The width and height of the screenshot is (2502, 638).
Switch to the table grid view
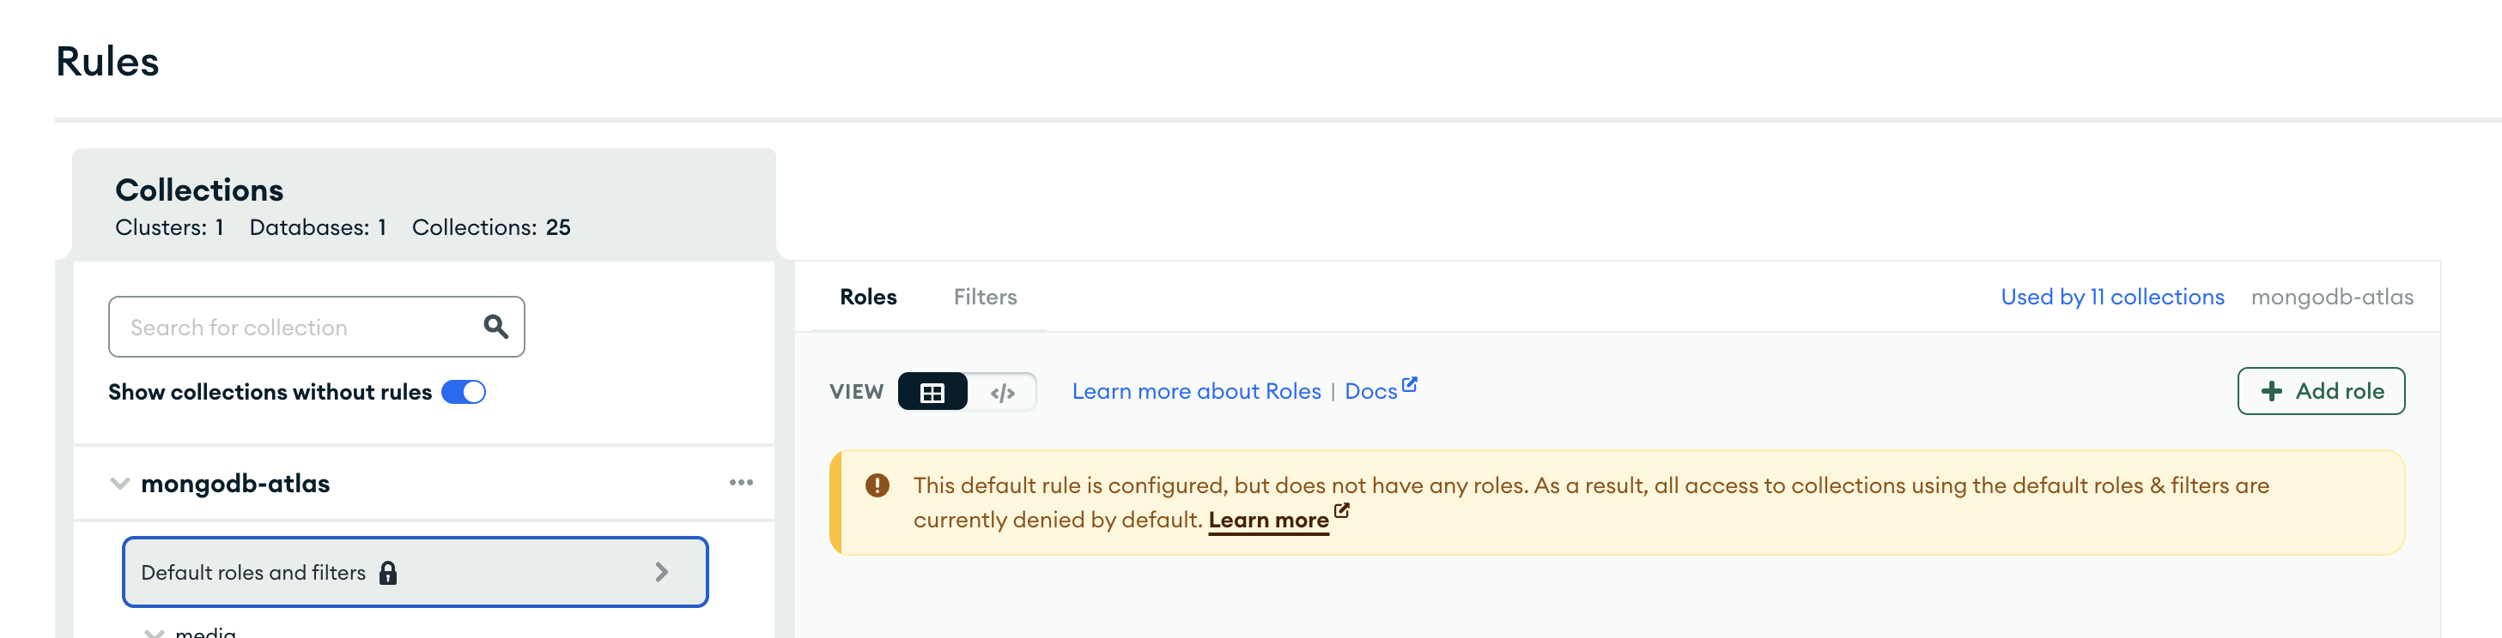click(932, 392)
